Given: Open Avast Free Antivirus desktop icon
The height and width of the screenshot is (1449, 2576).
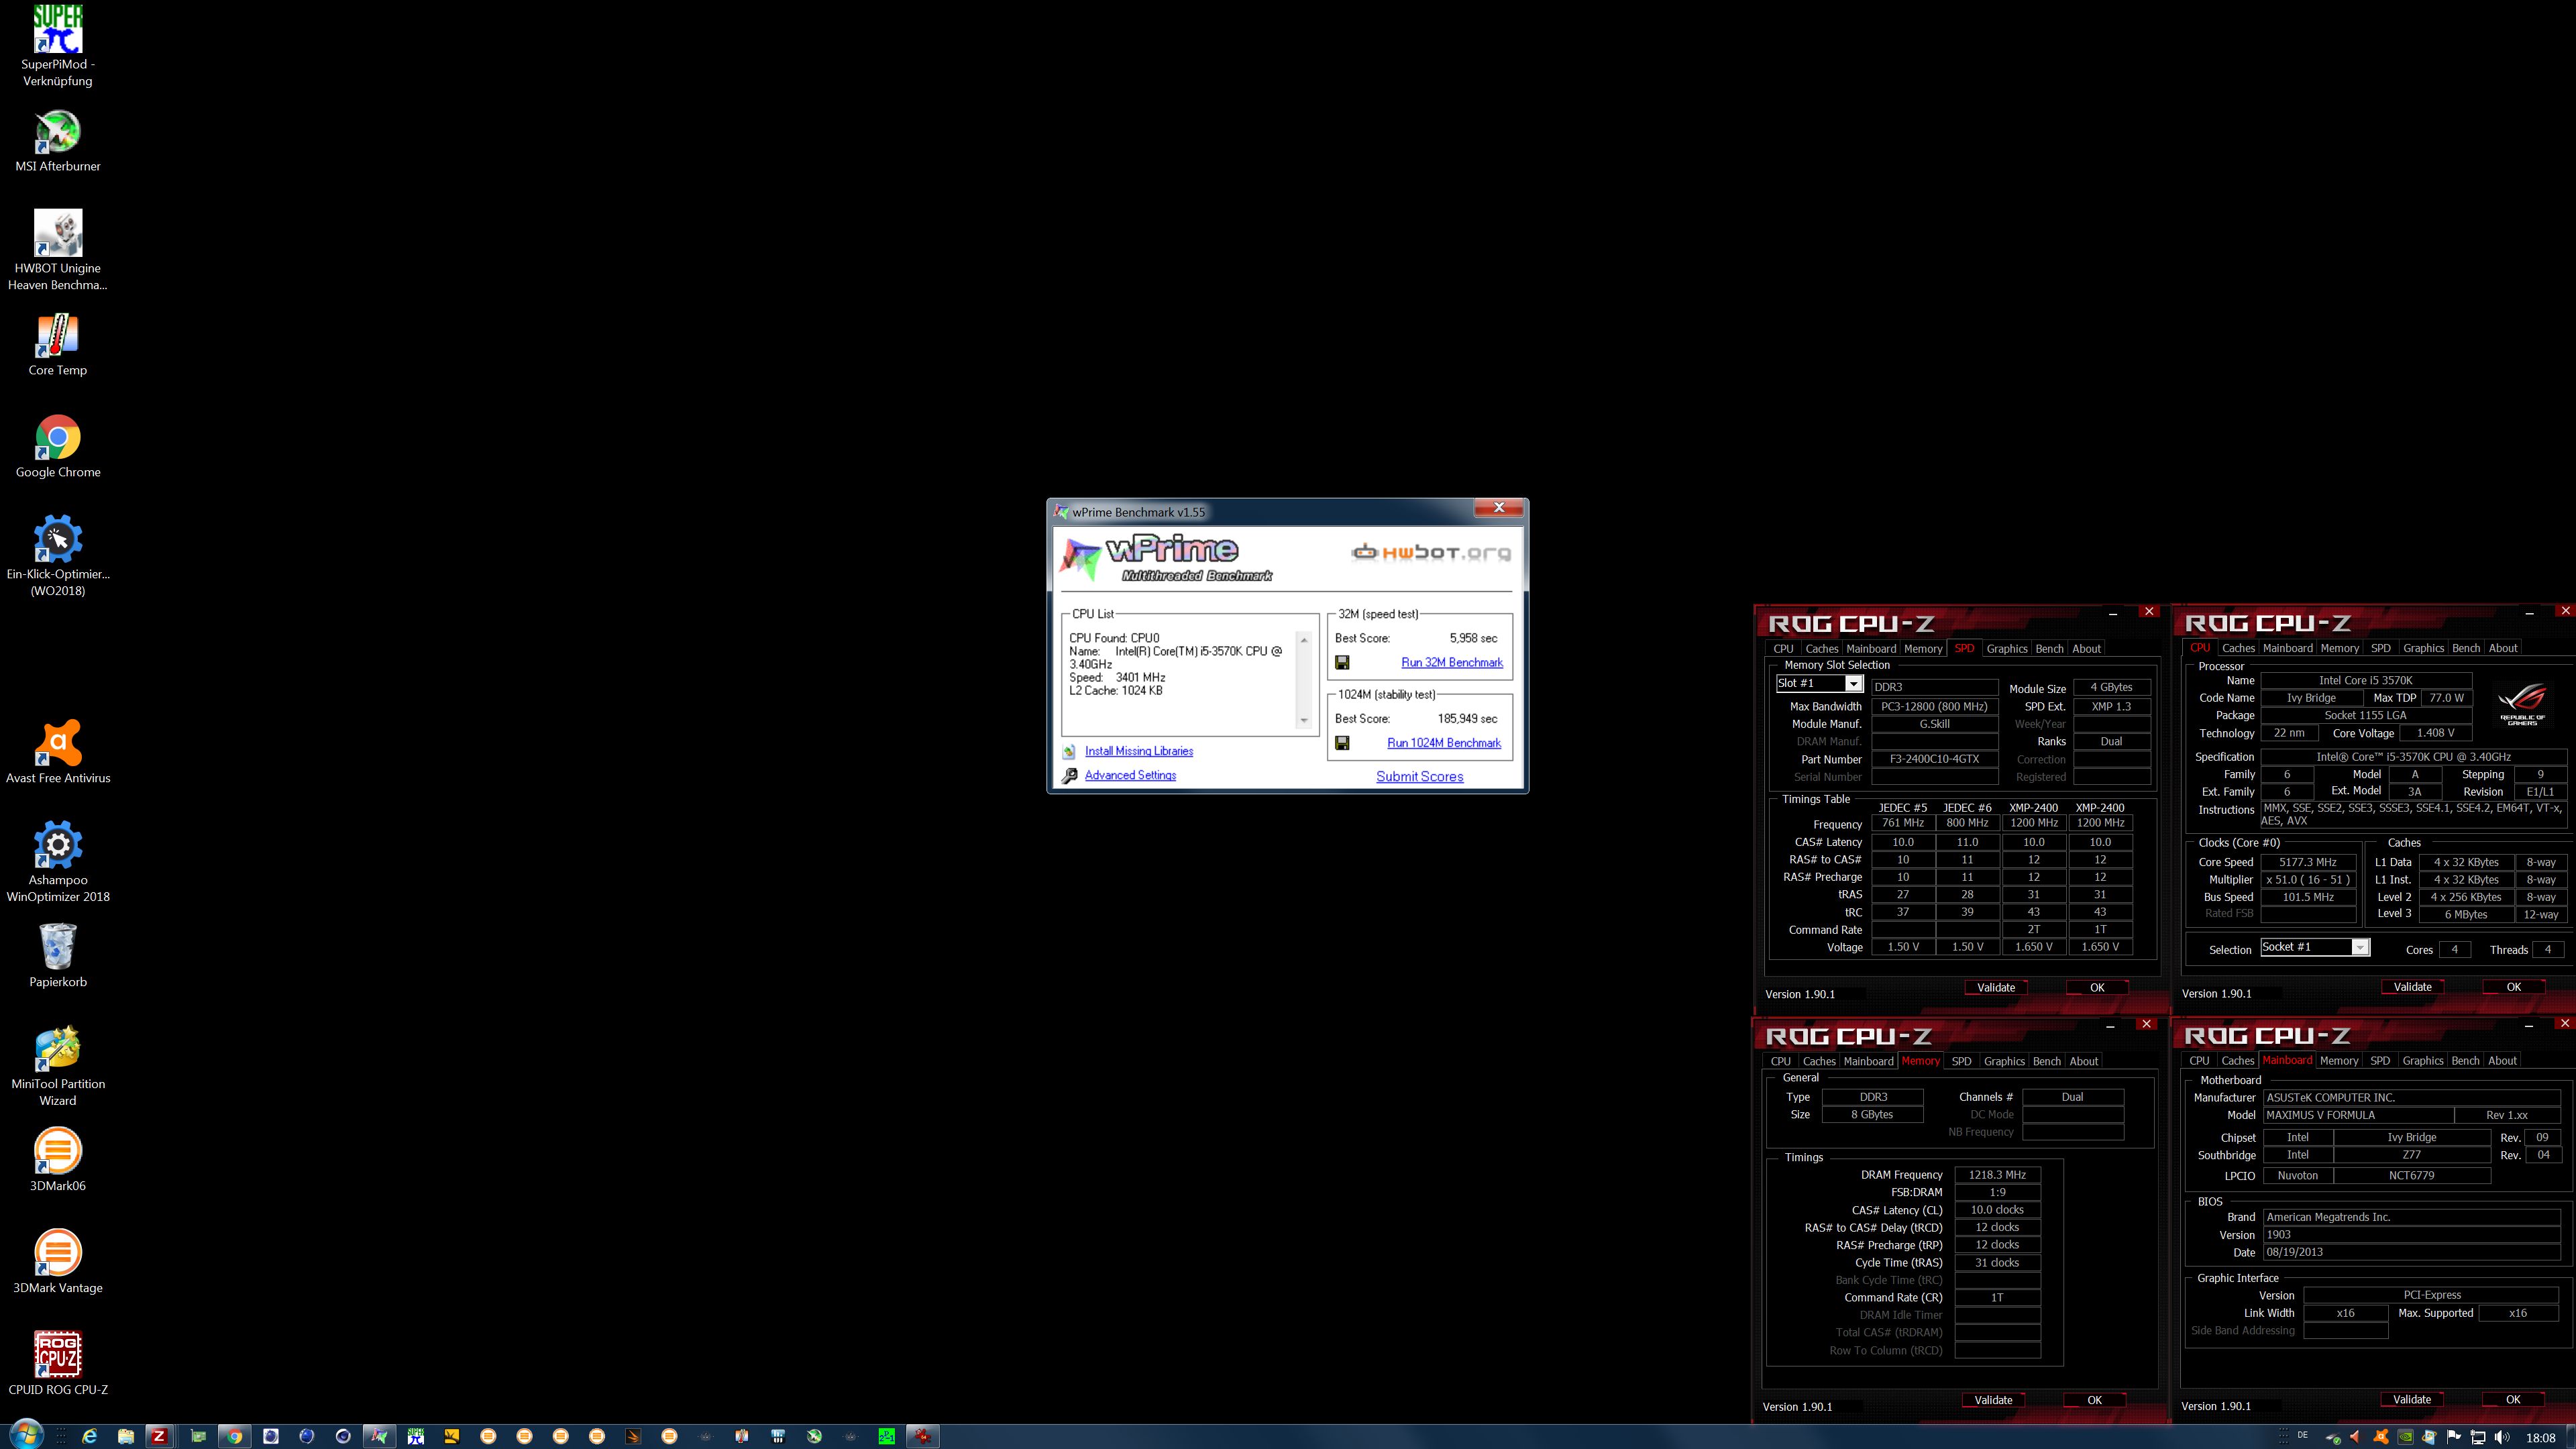Looking at the screenshot, I should point(58,752).
